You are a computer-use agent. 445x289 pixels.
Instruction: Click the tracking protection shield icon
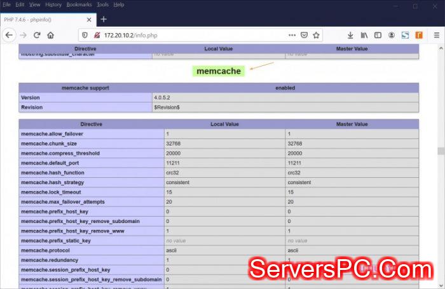(x=85, y=35)
